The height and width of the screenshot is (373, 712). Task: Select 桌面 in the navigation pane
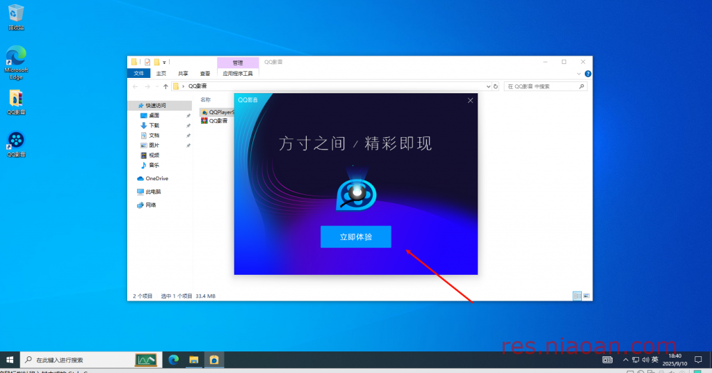pyautogui.click(x=154, y=116)
